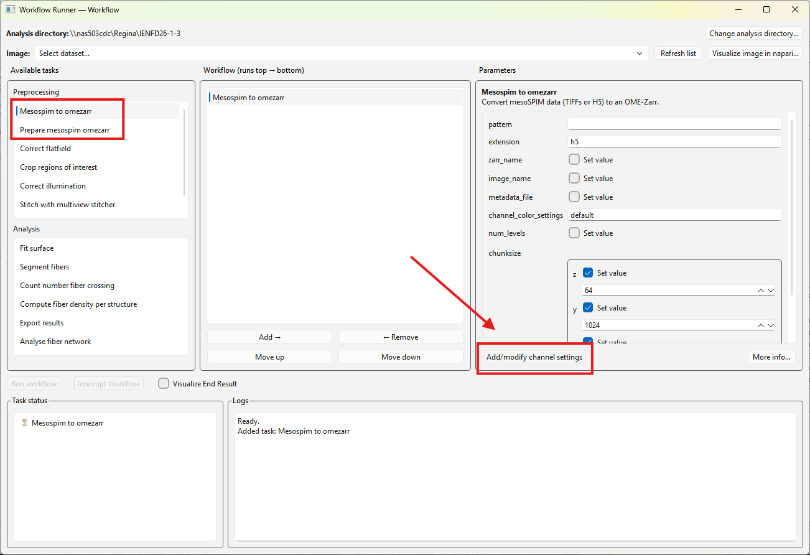This screenshot has height=555, width=810.
Task: Select "Stitch with multiview stitcher" task
Action: coord(68,204)
